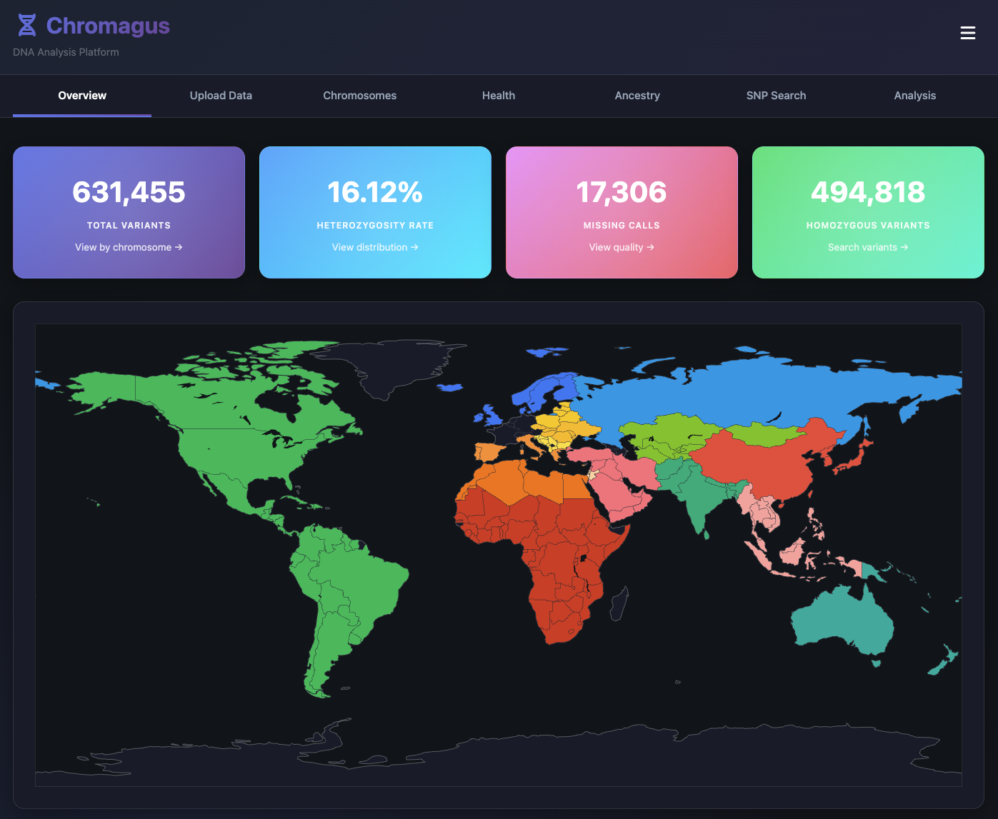The image size is (998, 819).
Task: Switch to the Upload Data tab
Action: click(x=221, y=95)
